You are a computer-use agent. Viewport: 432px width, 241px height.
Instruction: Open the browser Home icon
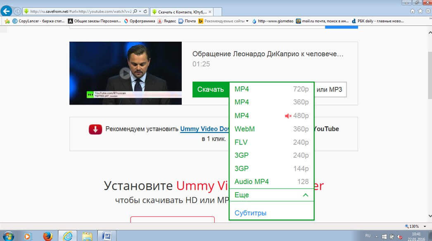[413, 11]
